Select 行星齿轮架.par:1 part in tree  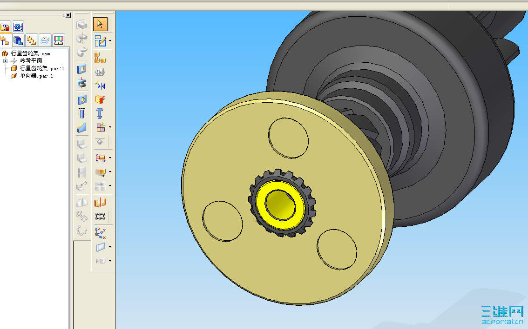(42, 68)
